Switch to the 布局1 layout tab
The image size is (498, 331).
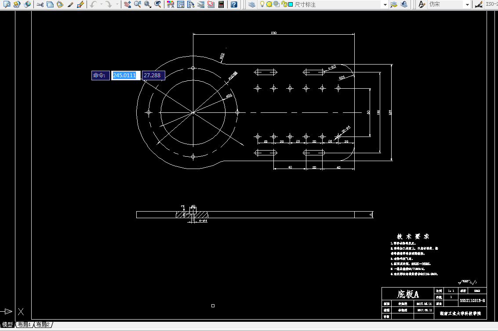(x=24, y=325)
